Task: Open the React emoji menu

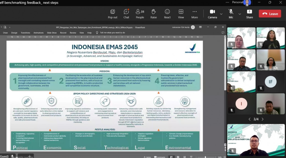Action: tap(167, 14)
